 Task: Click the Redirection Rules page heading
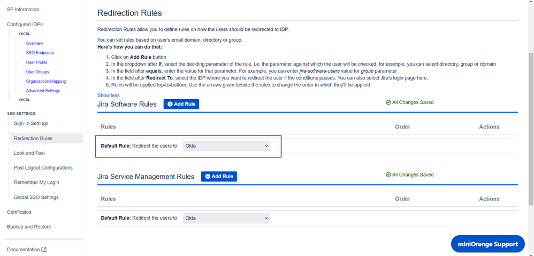[129, 13]
